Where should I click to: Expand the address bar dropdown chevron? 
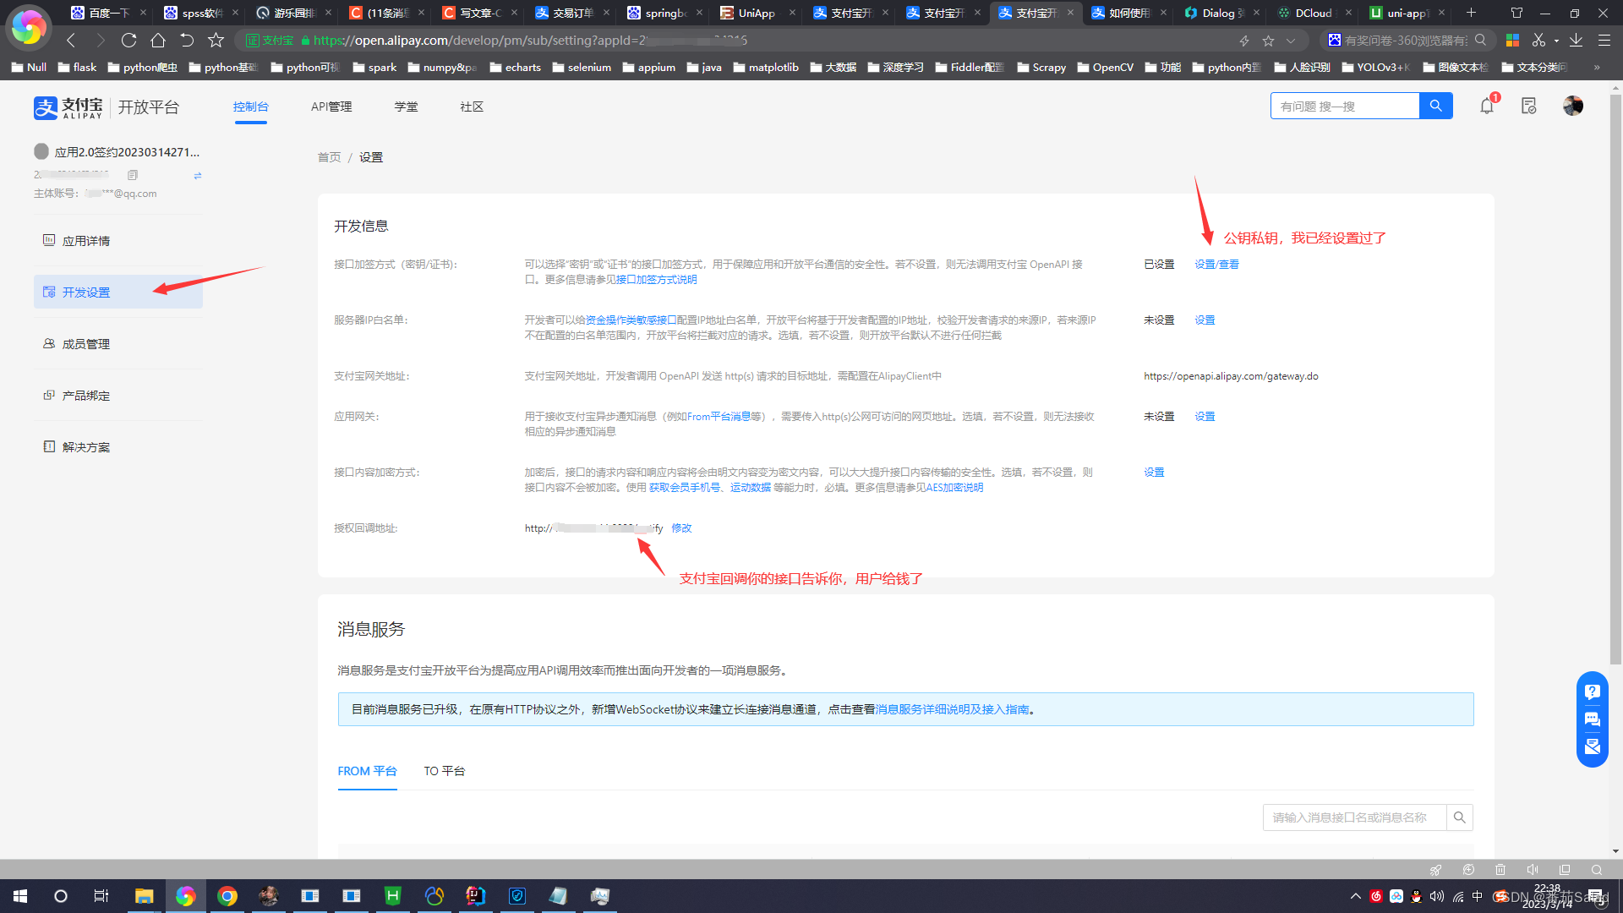tap(1291, 41)
